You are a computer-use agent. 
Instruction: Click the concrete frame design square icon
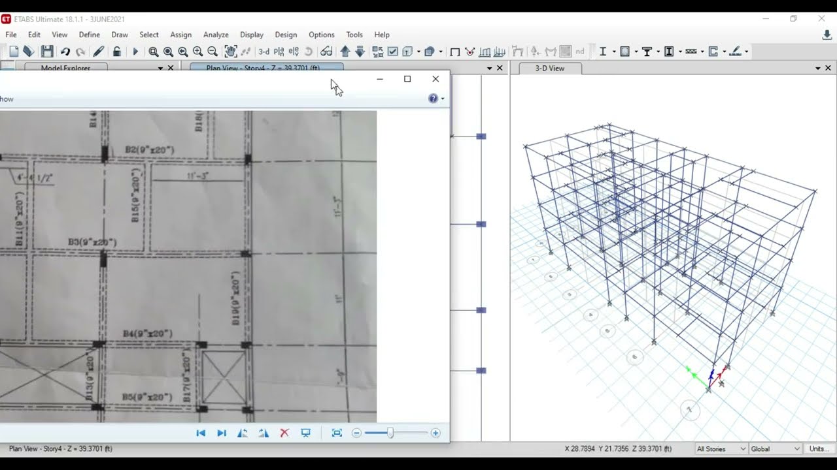point(624,52)
